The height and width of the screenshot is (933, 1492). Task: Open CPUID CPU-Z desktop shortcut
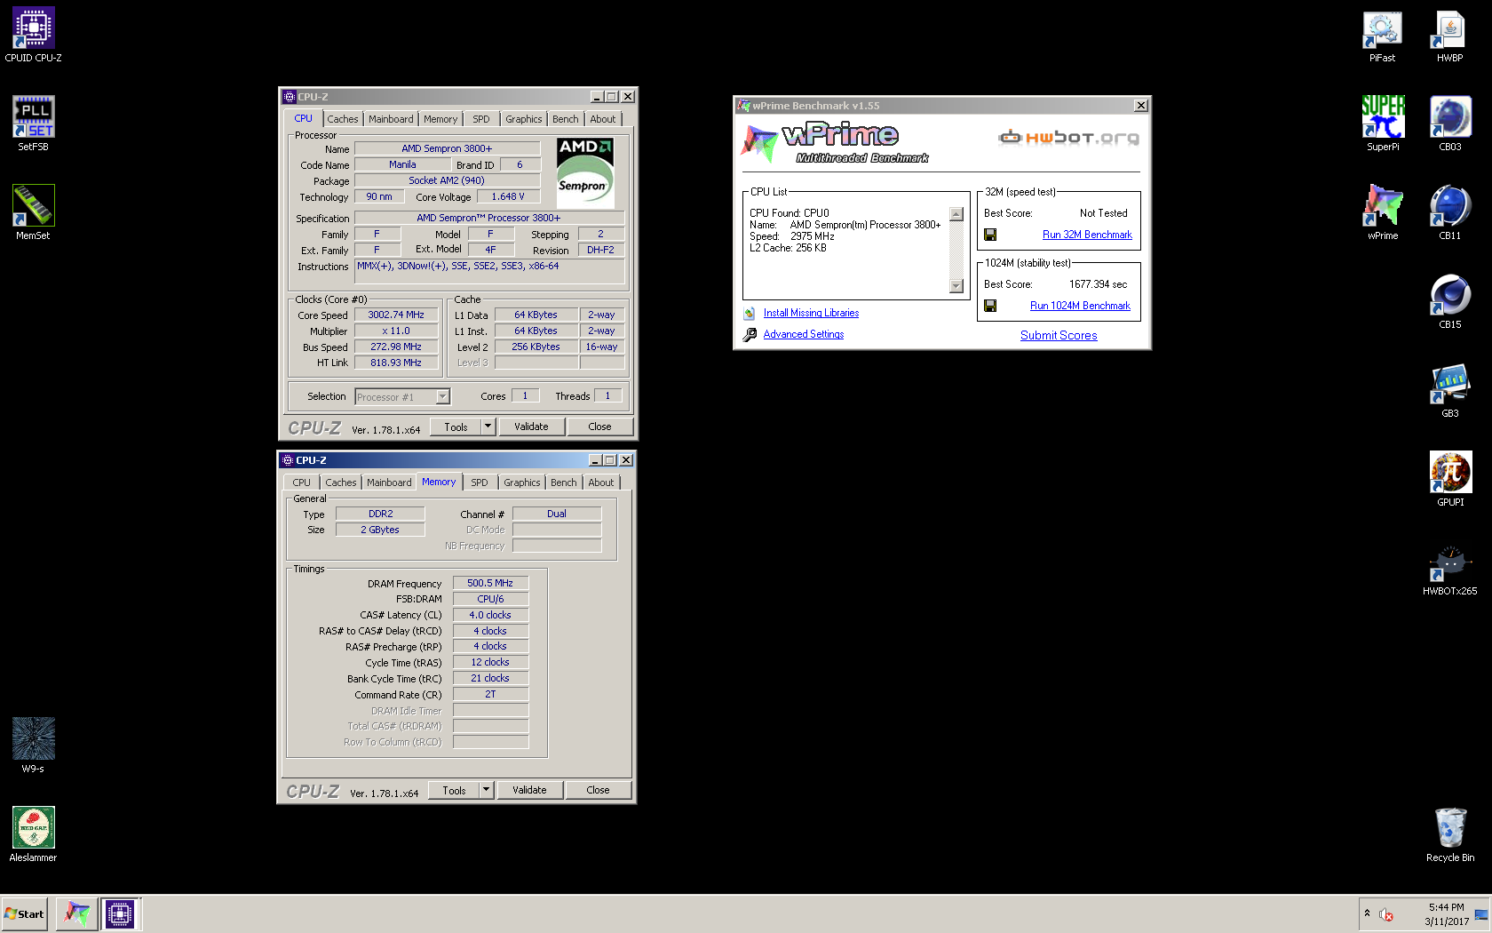click(x=33, y=36)
